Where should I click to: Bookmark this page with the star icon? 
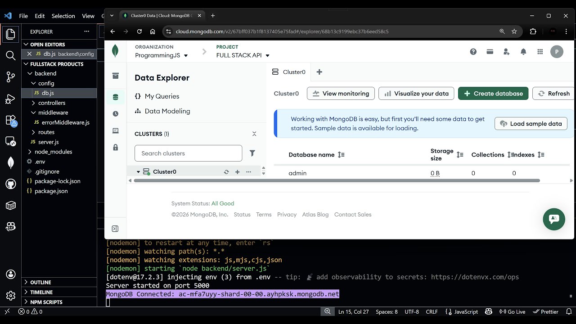tap(514, 31)
